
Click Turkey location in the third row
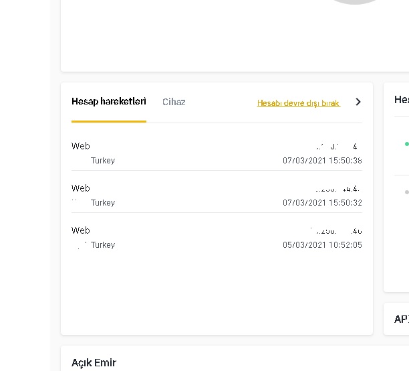pyautogui.click(x=103, y=245)
